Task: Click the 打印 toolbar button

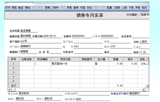Action: point(7,8)
